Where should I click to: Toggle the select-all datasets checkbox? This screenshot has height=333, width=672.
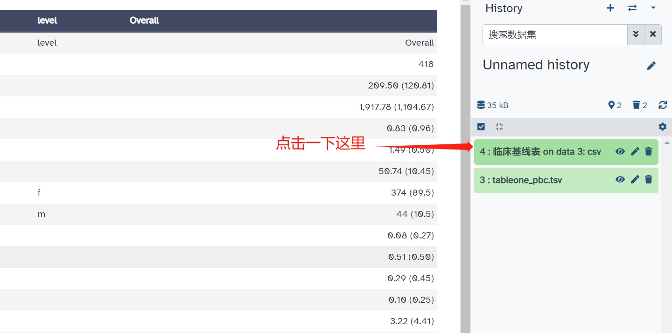[x=481, y=127]
